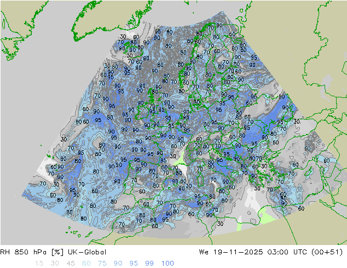Click the date 'We 19-11-2025 03:00 UTC (00+51)'

click(271, 252)
